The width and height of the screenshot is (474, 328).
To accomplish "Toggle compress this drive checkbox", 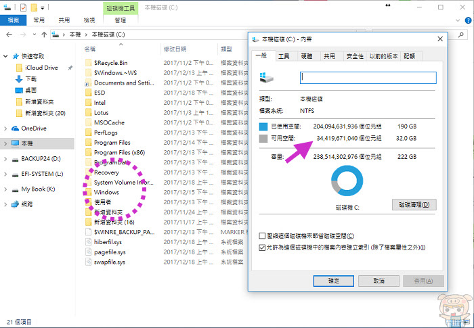I will pos(262,235).
